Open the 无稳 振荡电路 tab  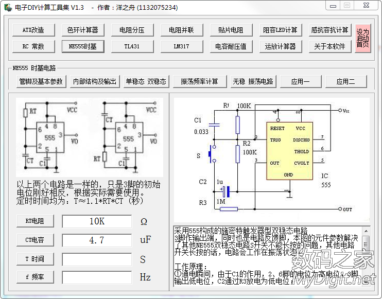pyautogui.click(x=253, y=81)
